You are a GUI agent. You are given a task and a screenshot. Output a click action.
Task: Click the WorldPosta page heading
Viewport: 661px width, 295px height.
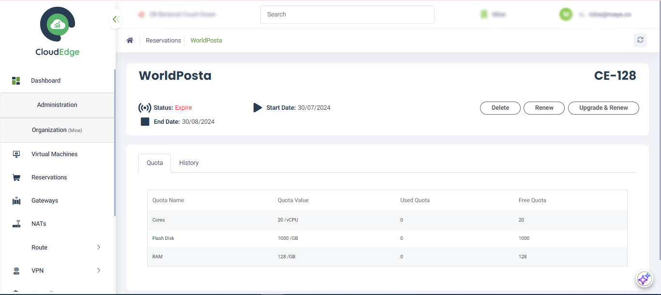[175, 76]
